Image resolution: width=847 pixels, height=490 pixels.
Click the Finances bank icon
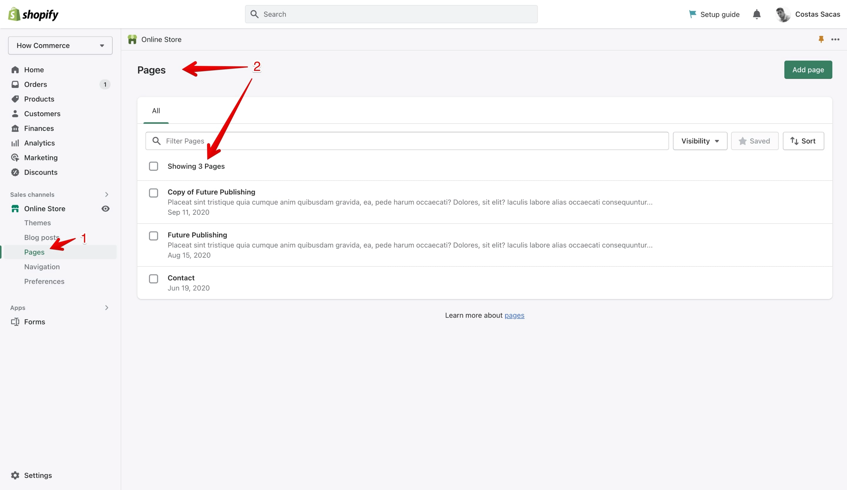coord(15,128)
